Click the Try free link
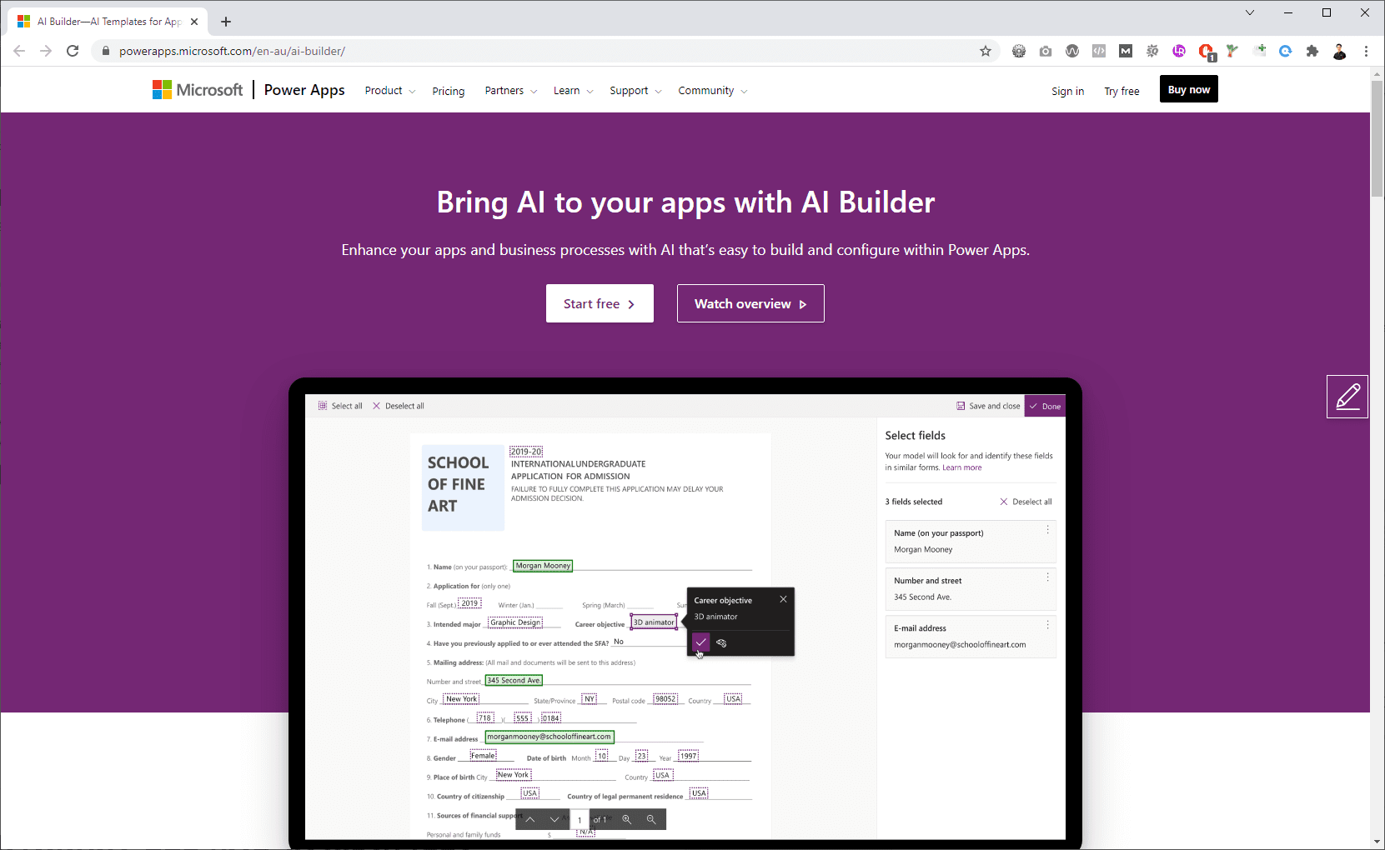This screenshot has height=850, width=1385. (1122, 91)
